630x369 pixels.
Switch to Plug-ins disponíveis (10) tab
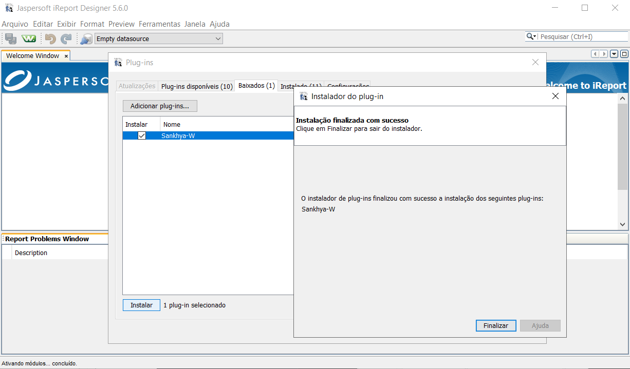[x=197, y=86]
